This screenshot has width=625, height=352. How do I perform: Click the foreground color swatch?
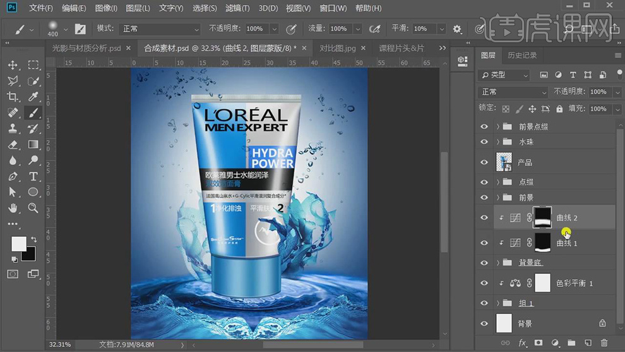[x=19, y=244]
